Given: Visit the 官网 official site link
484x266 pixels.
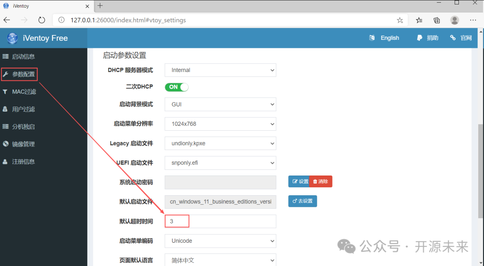Looking at the screenshot, I should pyautogui.click(x=466, y=38).
